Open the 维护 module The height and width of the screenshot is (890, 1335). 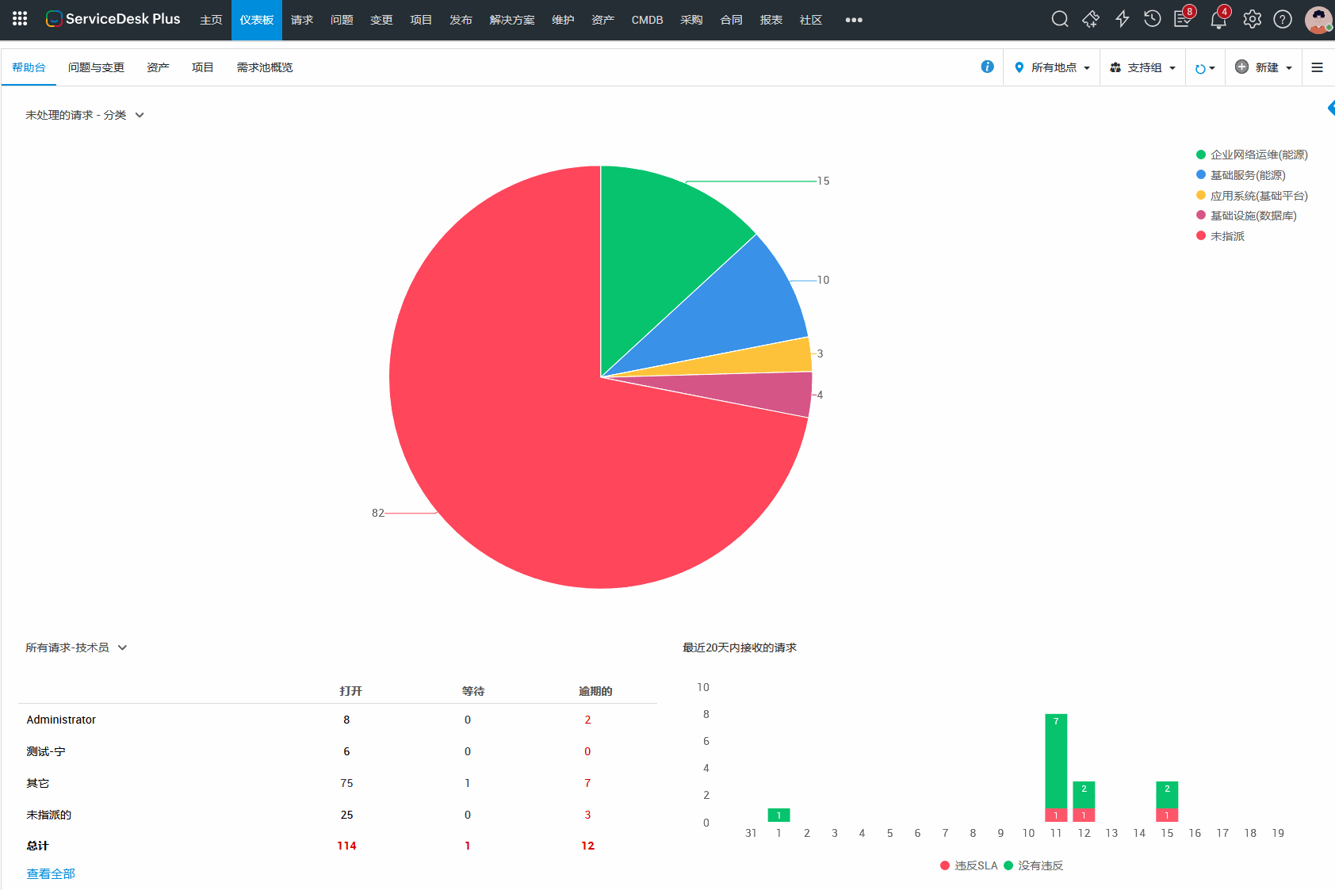click(x=563, y=20)
